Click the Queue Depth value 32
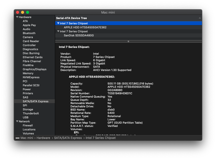Viewport: 216px width, 159px height. click(x=109, y=100)
